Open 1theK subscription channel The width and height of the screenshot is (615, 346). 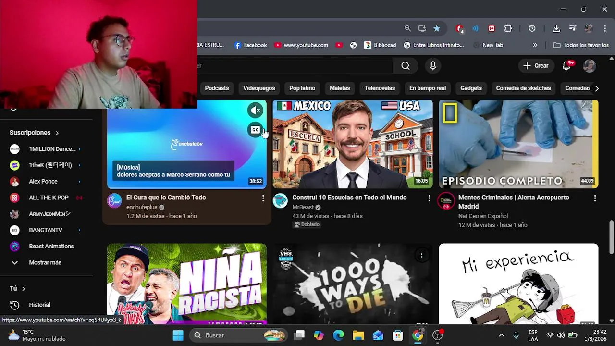[46, 165]
